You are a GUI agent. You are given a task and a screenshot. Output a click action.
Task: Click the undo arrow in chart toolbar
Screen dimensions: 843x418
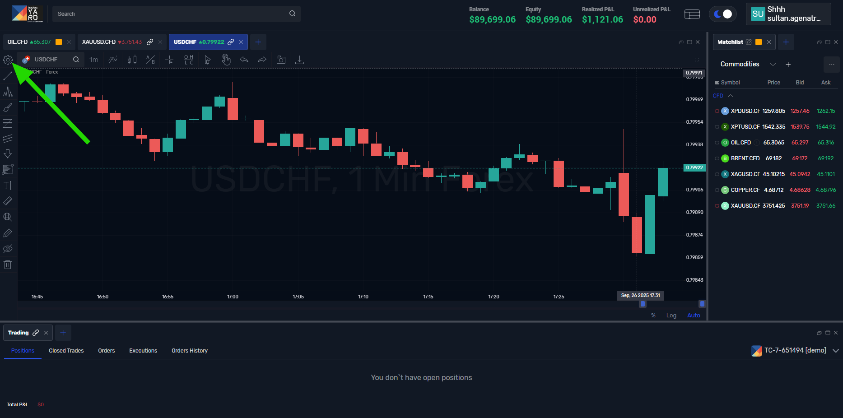coord(244,60)
